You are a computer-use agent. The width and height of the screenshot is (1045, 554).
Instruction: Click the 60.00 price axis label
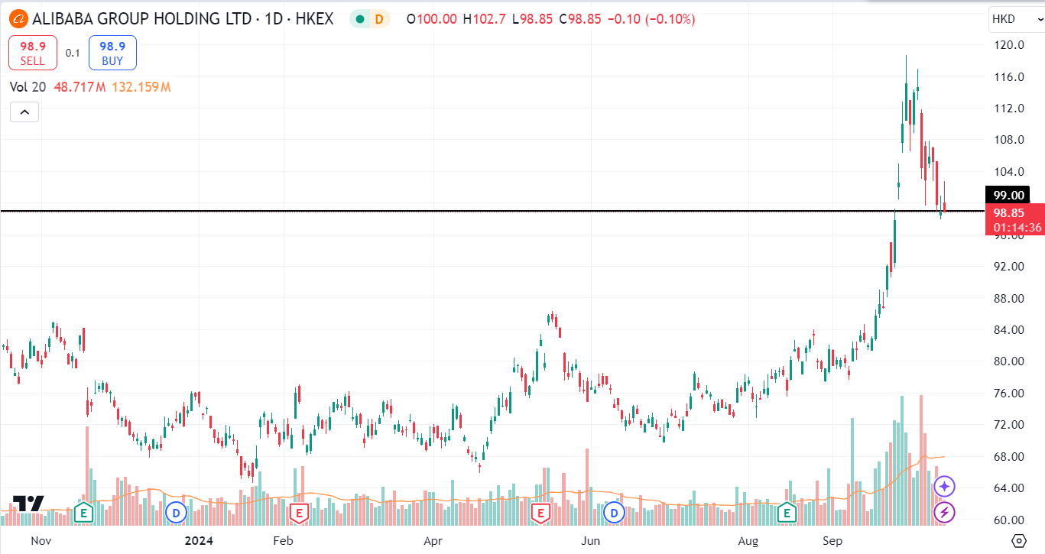tap(1010, 520)
